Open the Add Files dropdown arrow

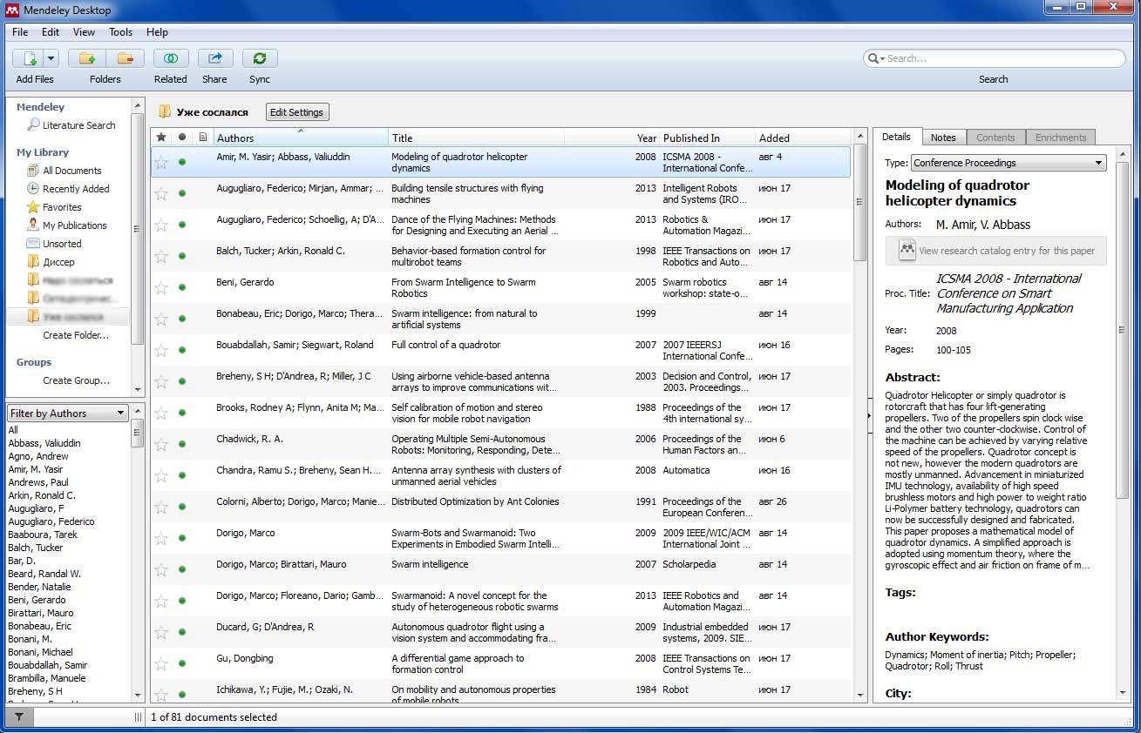[51, 58]
